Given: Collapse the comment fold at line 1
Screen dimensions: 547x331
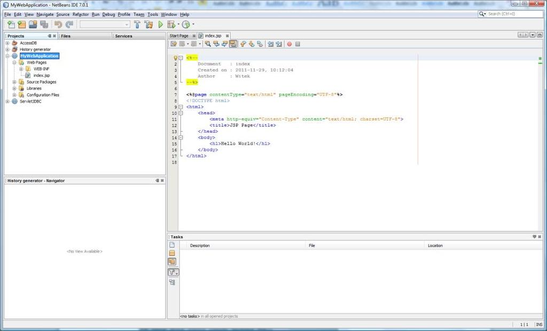Looking at the screenshot, I should click(x=181, y=58).
